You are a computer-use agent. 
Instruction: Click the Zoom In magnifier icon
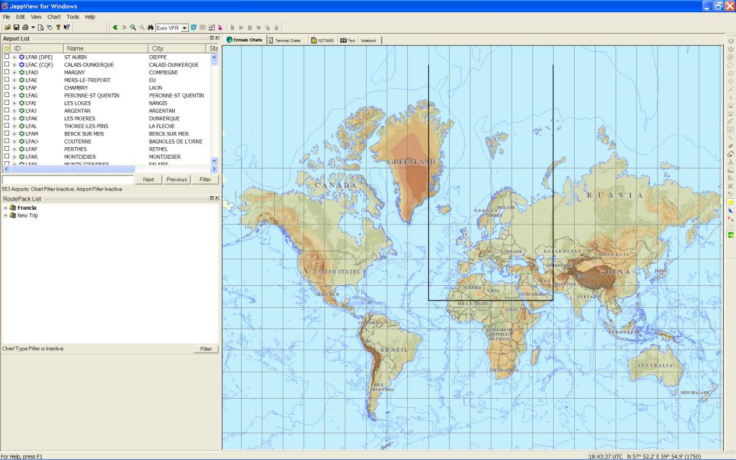click(133, 28)
